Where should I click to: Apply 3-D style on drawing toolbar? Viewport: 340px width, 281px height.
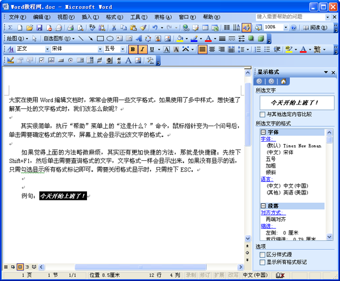coord(261,39)
